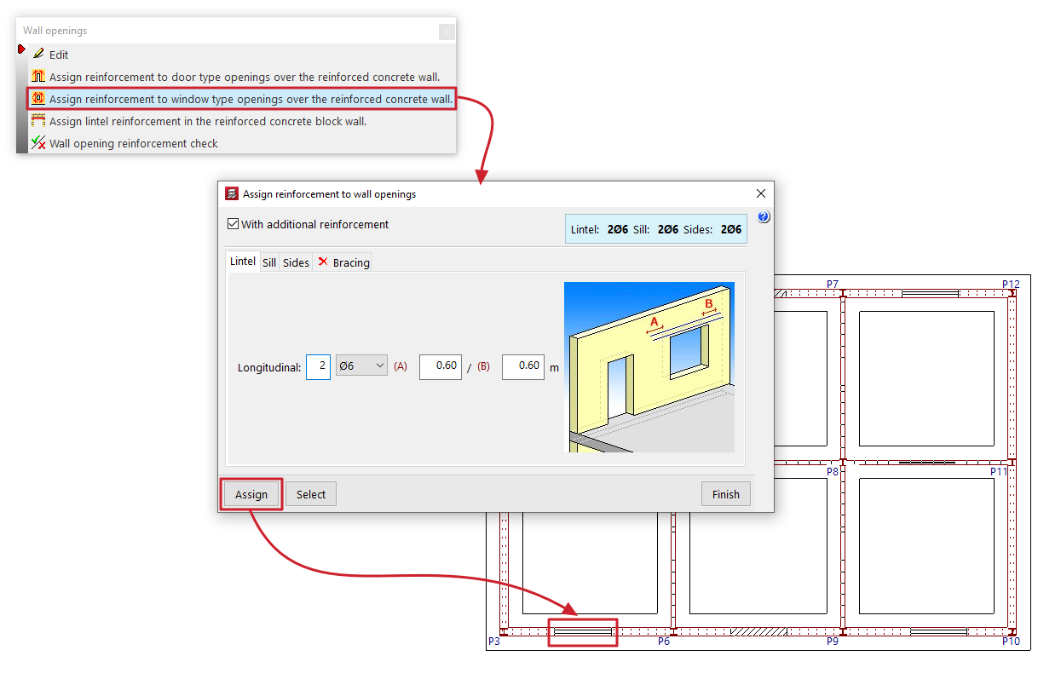Click the window opening between P9 and P10
The image size is (1061, 679).
[938, 632]
